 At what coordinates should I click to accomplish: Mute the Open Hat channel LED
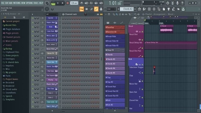click(x=33, y=62)
